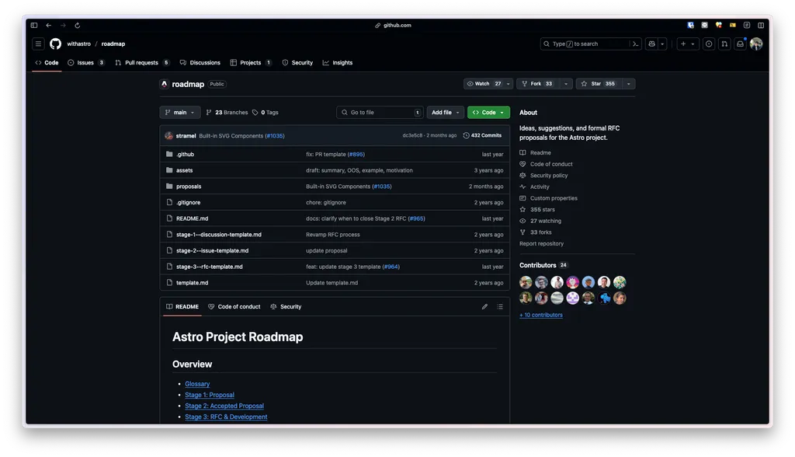The width and height of the screenshot is (795, 457).
Task: Open the #1035 pull request link in header commit
Action: tap(275, 136)
